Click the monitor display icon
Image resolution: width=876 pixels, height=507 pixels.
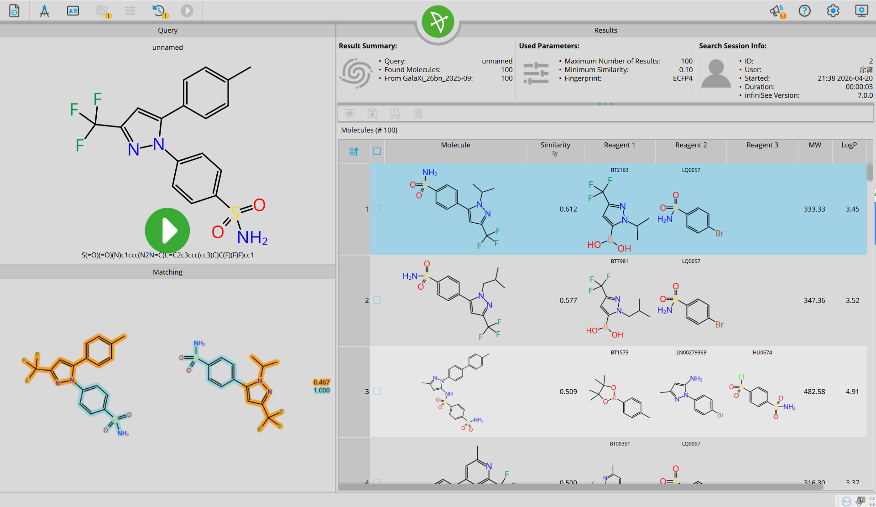click(861, 10)
